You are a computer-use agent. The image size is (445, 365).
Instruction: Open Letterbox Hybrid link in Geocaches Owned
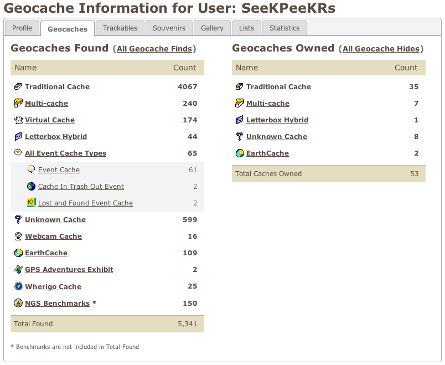point(277,120)
